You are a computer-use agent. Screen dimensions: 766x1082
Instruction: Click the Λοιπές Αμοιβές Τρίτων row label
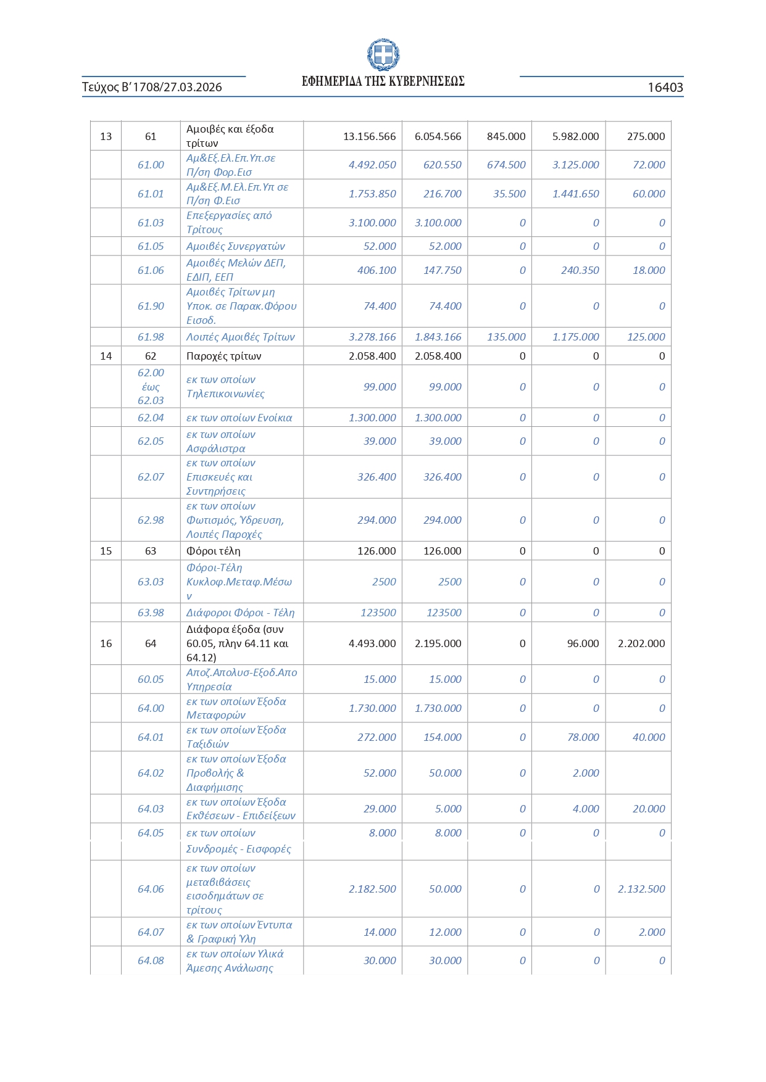coord(240,337)
